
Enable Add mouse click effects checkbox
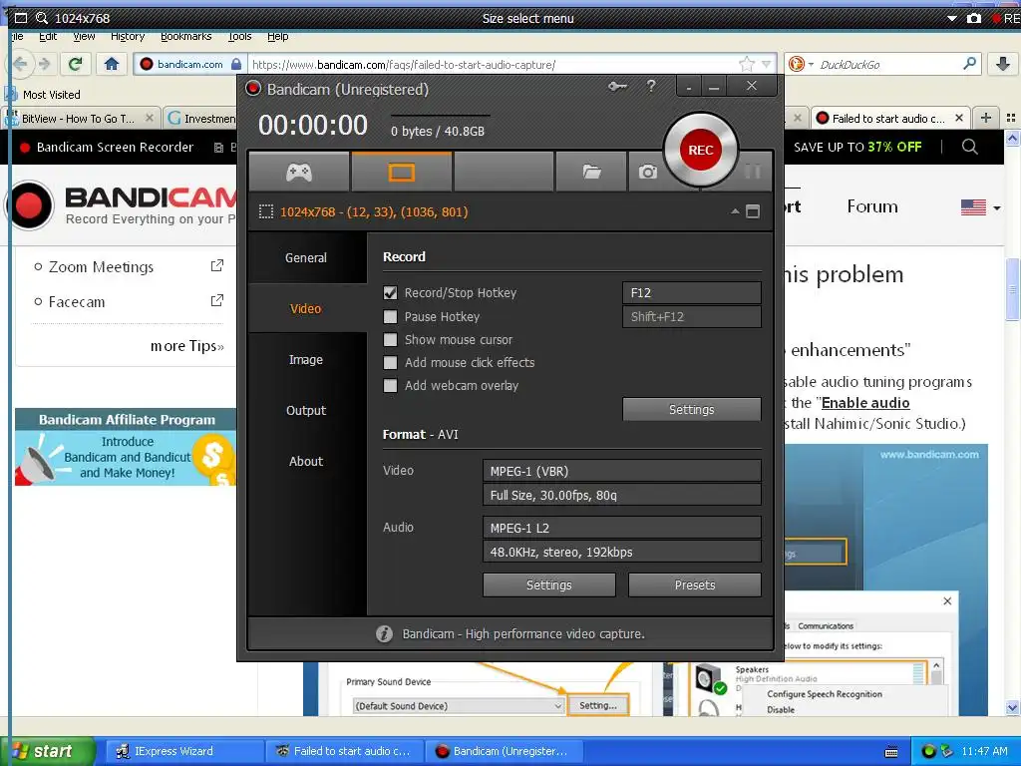tap(390, 362)
